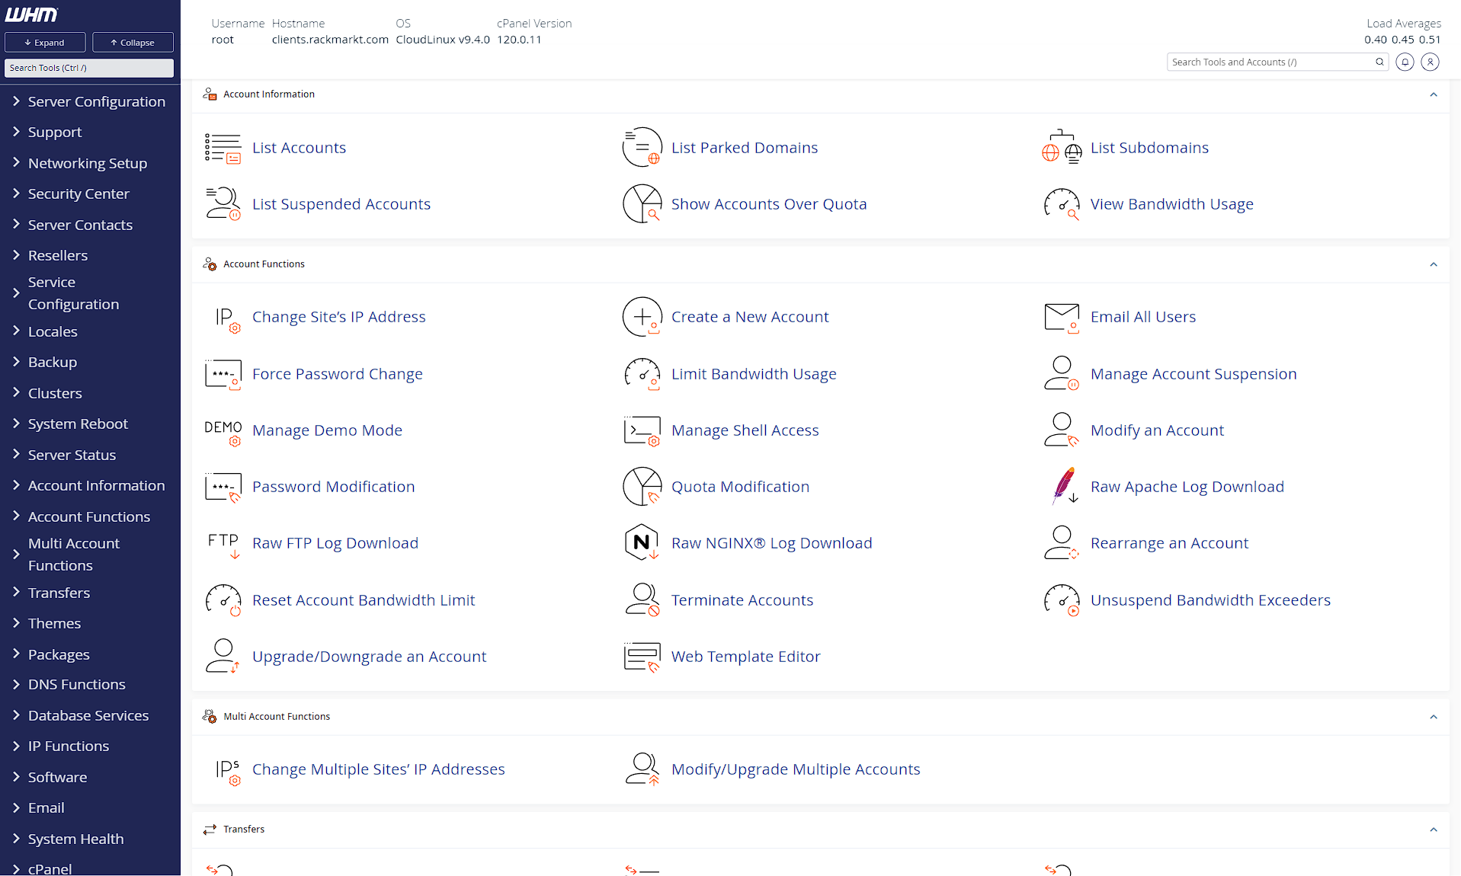Open the notifications bell icon
Viewport: 1461px width, 876px height.
(x=1405, y=62)
